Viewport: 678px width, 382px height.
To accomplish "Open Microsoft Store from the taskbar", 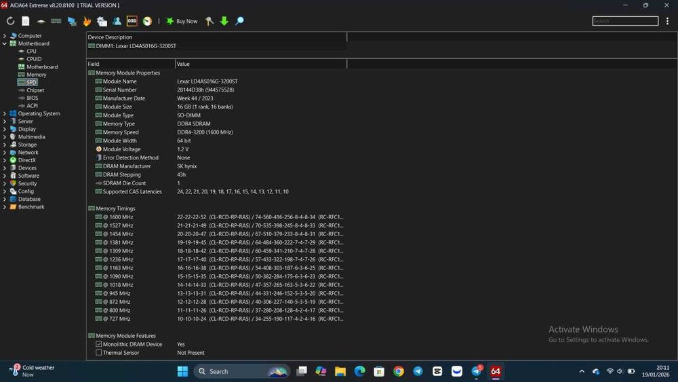I will pyautogui.click(x=379, y=371).
